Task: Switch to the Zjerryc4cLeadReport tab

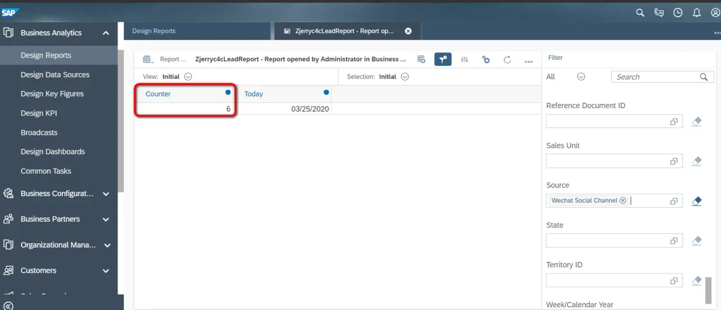Action: tap(348, 31)
